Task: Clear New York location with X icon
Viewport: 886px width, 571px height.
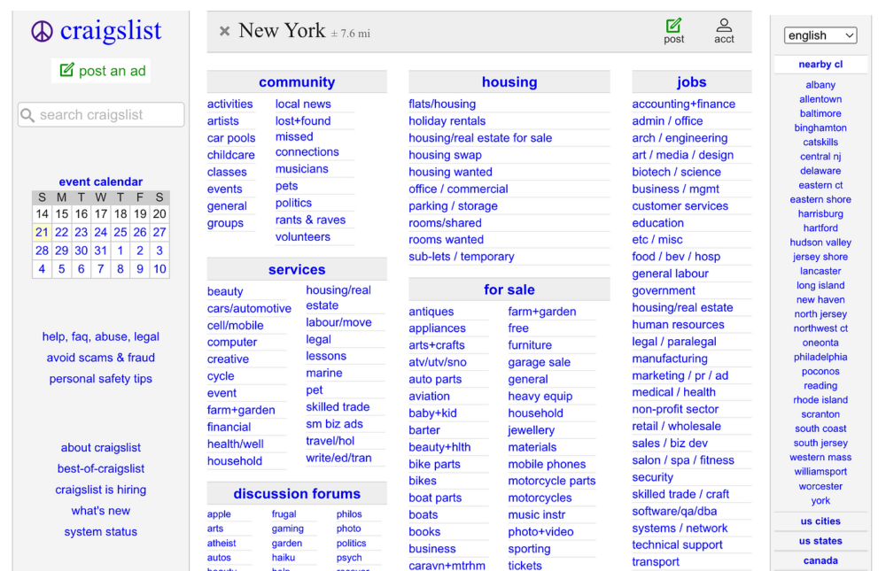Action: [224, 31]
